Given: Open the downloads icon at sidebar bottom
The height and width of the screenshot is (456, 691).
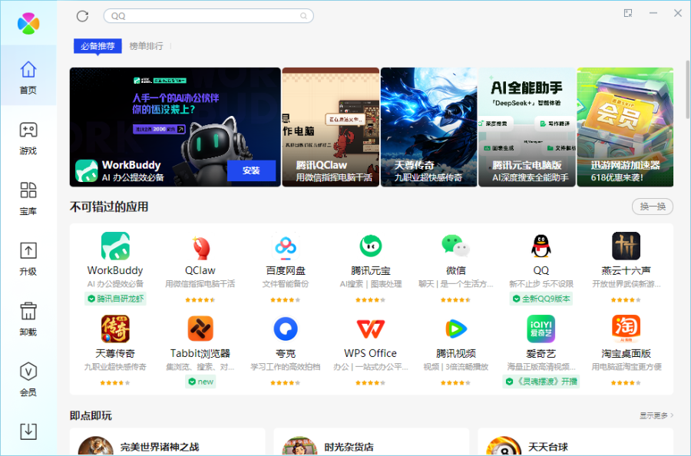Looking at the screenshot, I should click(x=28, y=431).
